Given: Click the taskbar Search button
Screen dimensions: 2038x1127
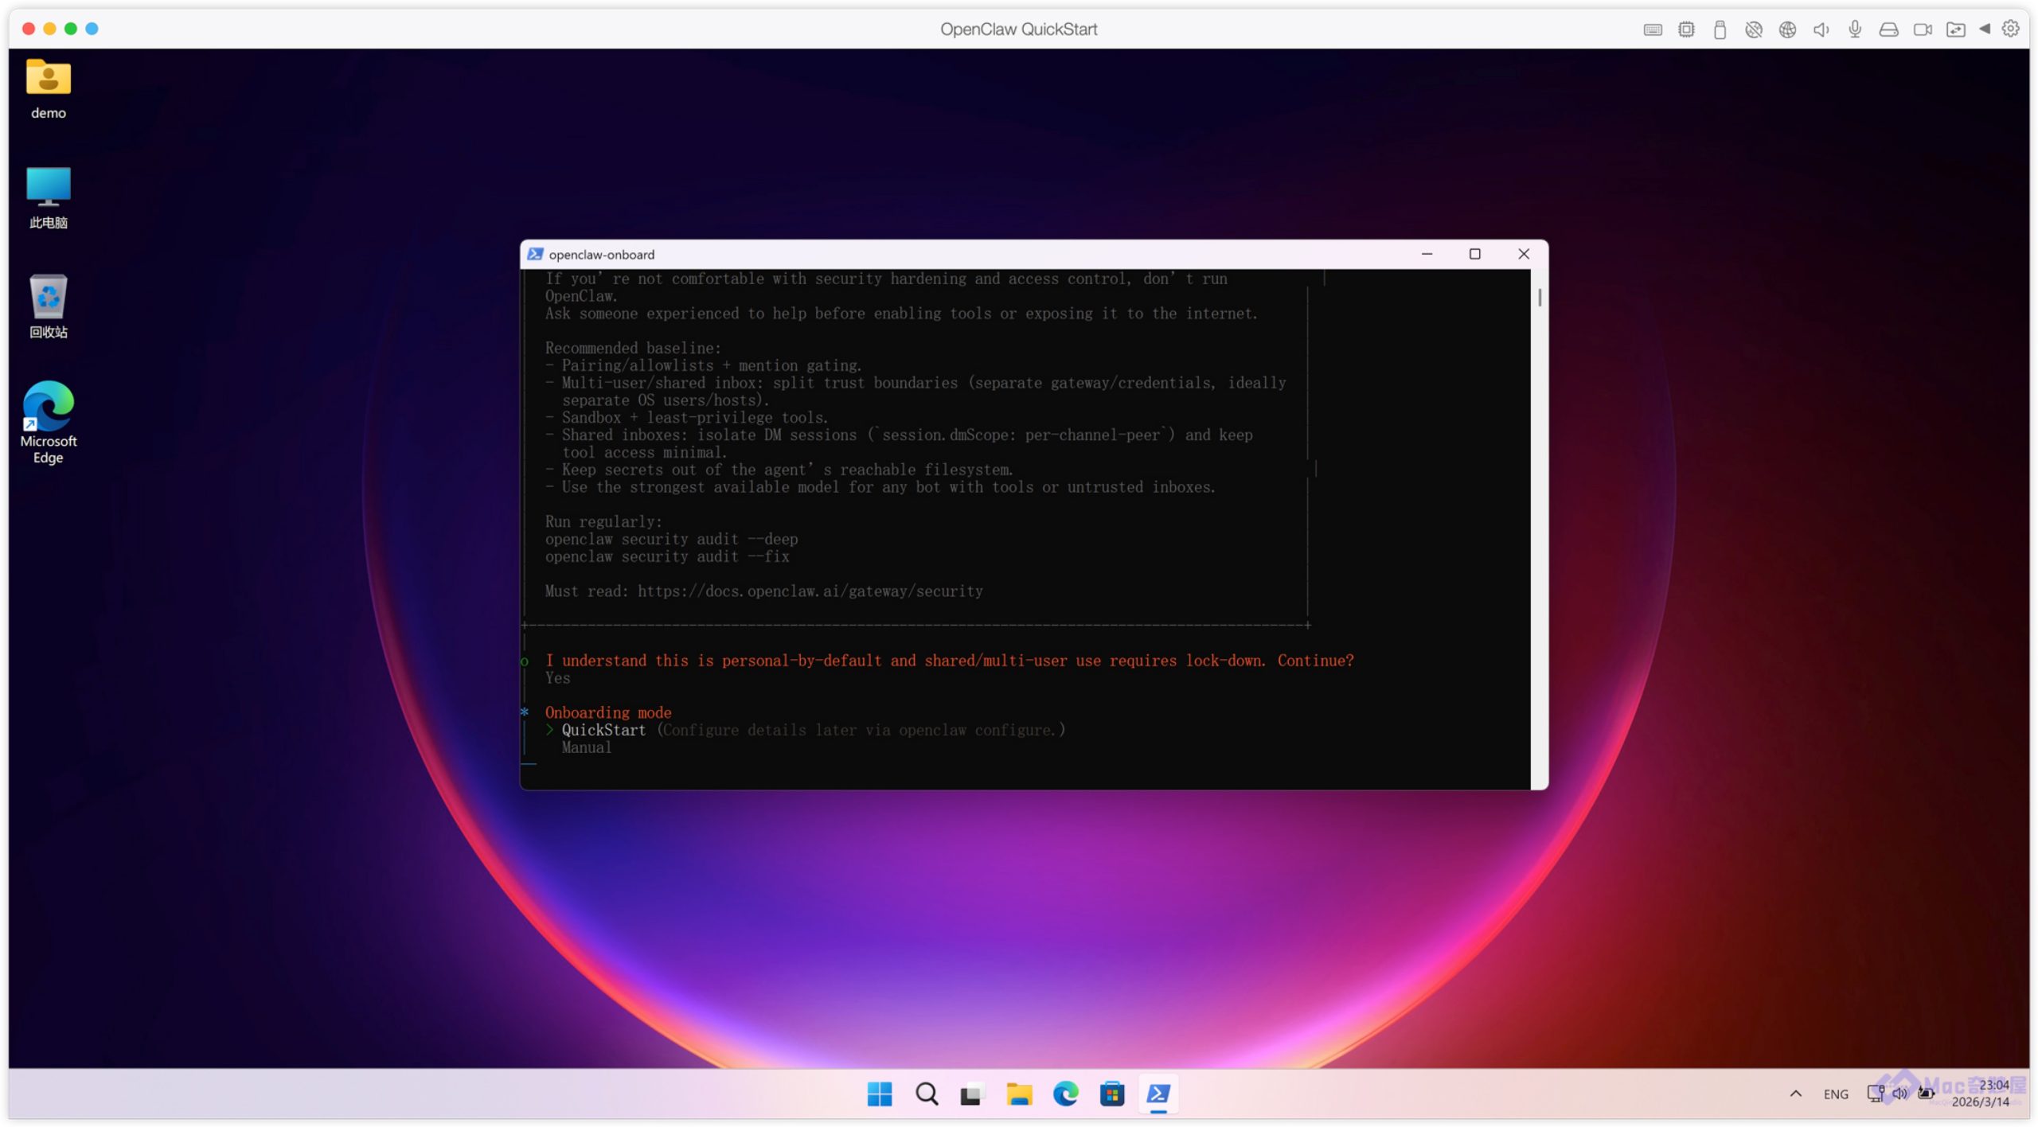Looking at the screenshot, I should point(926,1094).
